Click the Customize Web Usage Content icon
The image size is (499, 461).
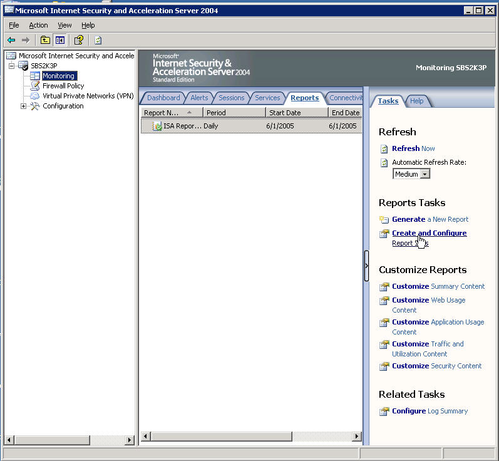click(x=384, y=300)
